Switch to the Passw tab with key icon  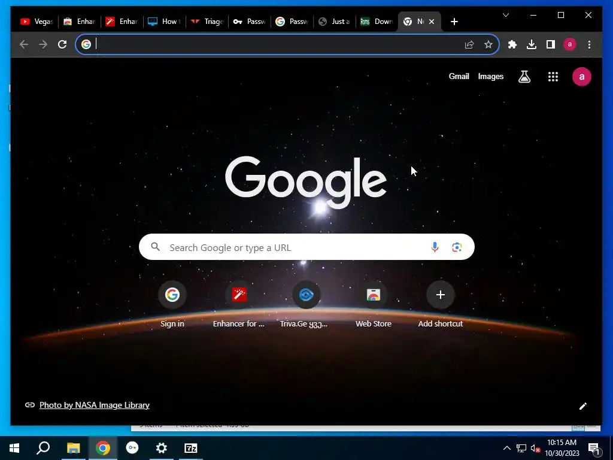(x=250, y=22)
